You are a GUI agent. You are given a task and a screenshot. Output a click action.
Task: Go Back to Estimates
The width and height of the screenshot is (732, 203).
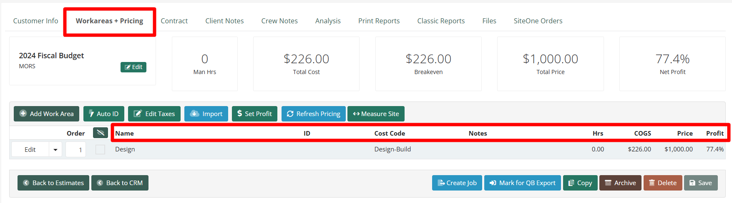pos(53,183)
